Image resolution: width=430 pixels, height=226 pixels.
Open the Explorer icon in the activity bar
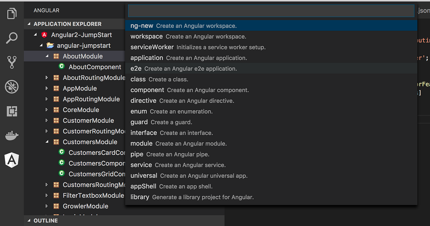pyautogui.click(x=12, y=14)
